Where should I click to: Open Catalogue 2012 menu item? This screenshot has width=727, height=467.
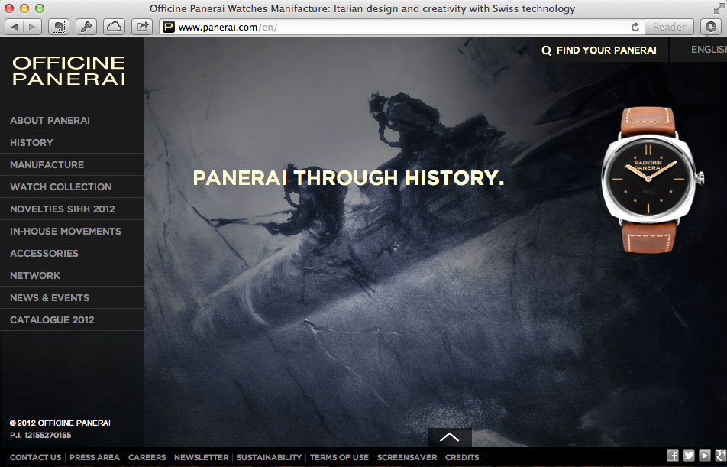pyautogui.click(x=72, y=319)
